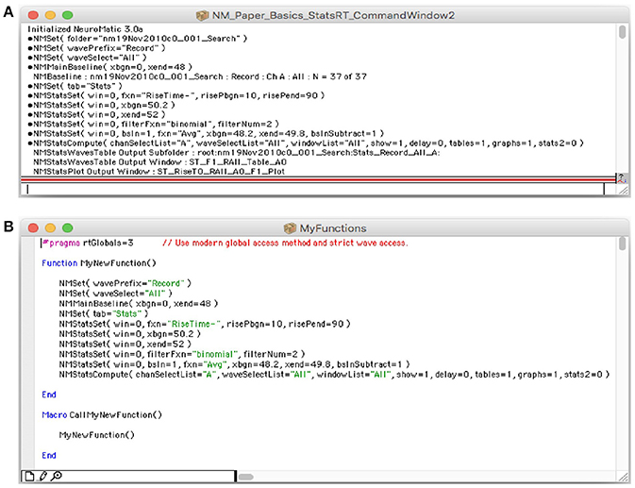Click the 'MyFunctions' window title text
This screenshot has width=635, height=488.
pos(333,228)
